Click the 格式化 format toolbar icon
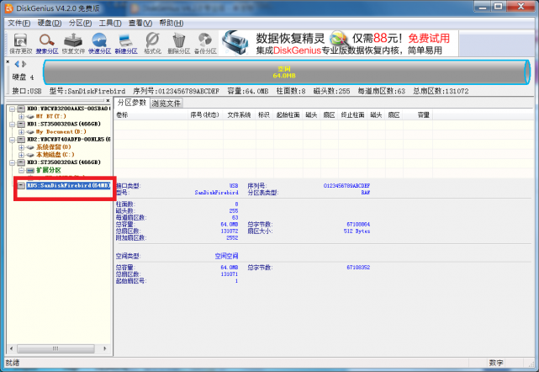The height and width of the screenshot is (372, 539). [152, 44]
